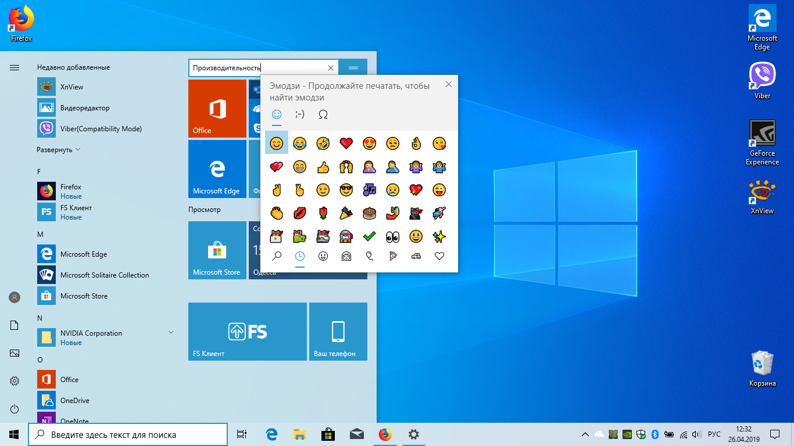Expand Развернуть recently added list

coord(59,150)
